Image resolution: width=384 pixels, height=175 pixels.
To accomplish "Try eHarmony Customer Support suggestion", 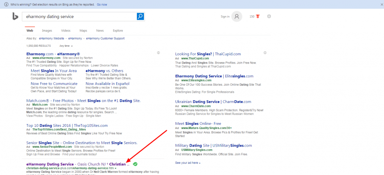I will [x=105, y=38].
